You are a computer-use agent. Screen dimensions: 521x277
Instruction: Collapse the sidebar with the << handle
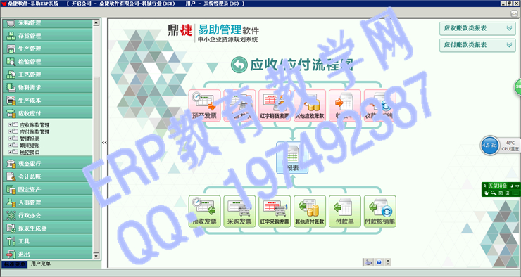[x=104, y=143]
